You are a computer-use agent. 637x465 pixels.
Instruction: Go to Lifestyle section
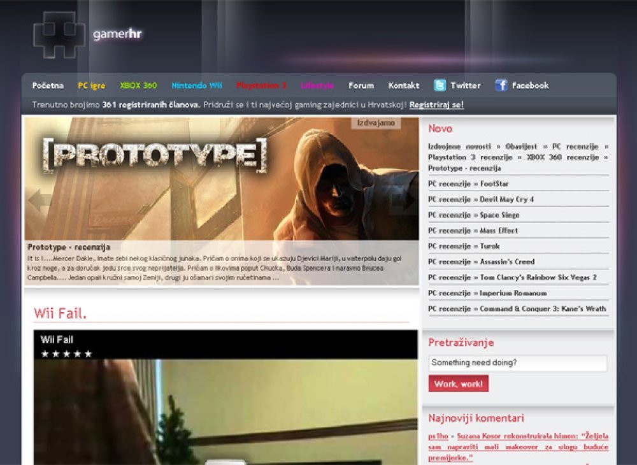(x=317, y=86)
